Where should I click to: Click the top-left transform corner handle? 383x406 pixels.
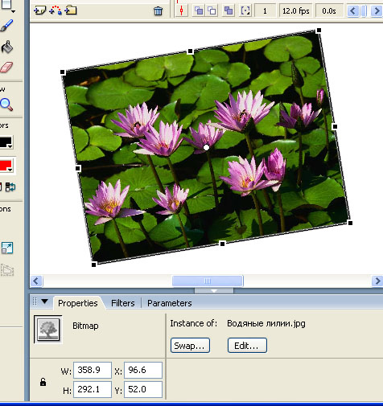point(63,72)
